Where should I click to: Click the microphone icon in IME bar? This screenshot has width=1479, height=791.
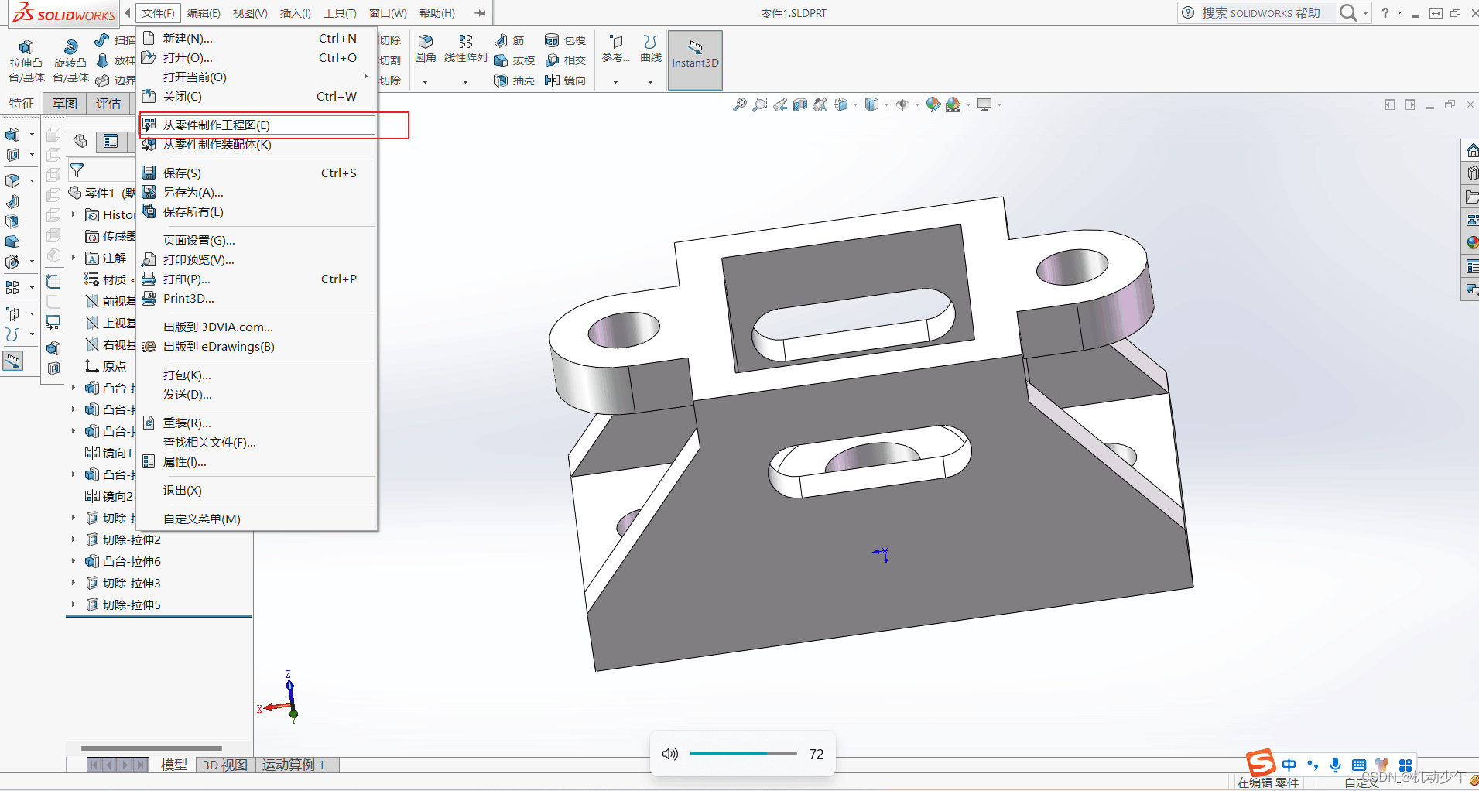coord(1335,765)
